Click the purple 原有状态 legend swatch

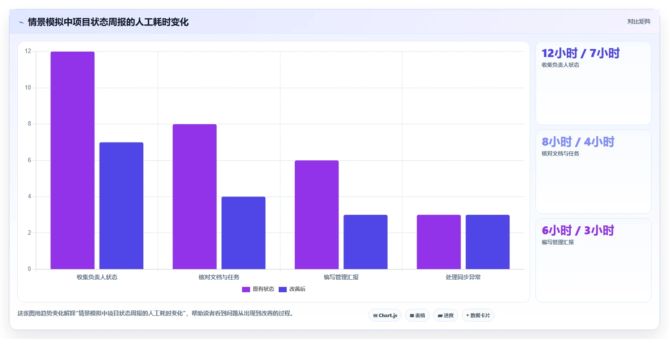(x=246, y=290)
